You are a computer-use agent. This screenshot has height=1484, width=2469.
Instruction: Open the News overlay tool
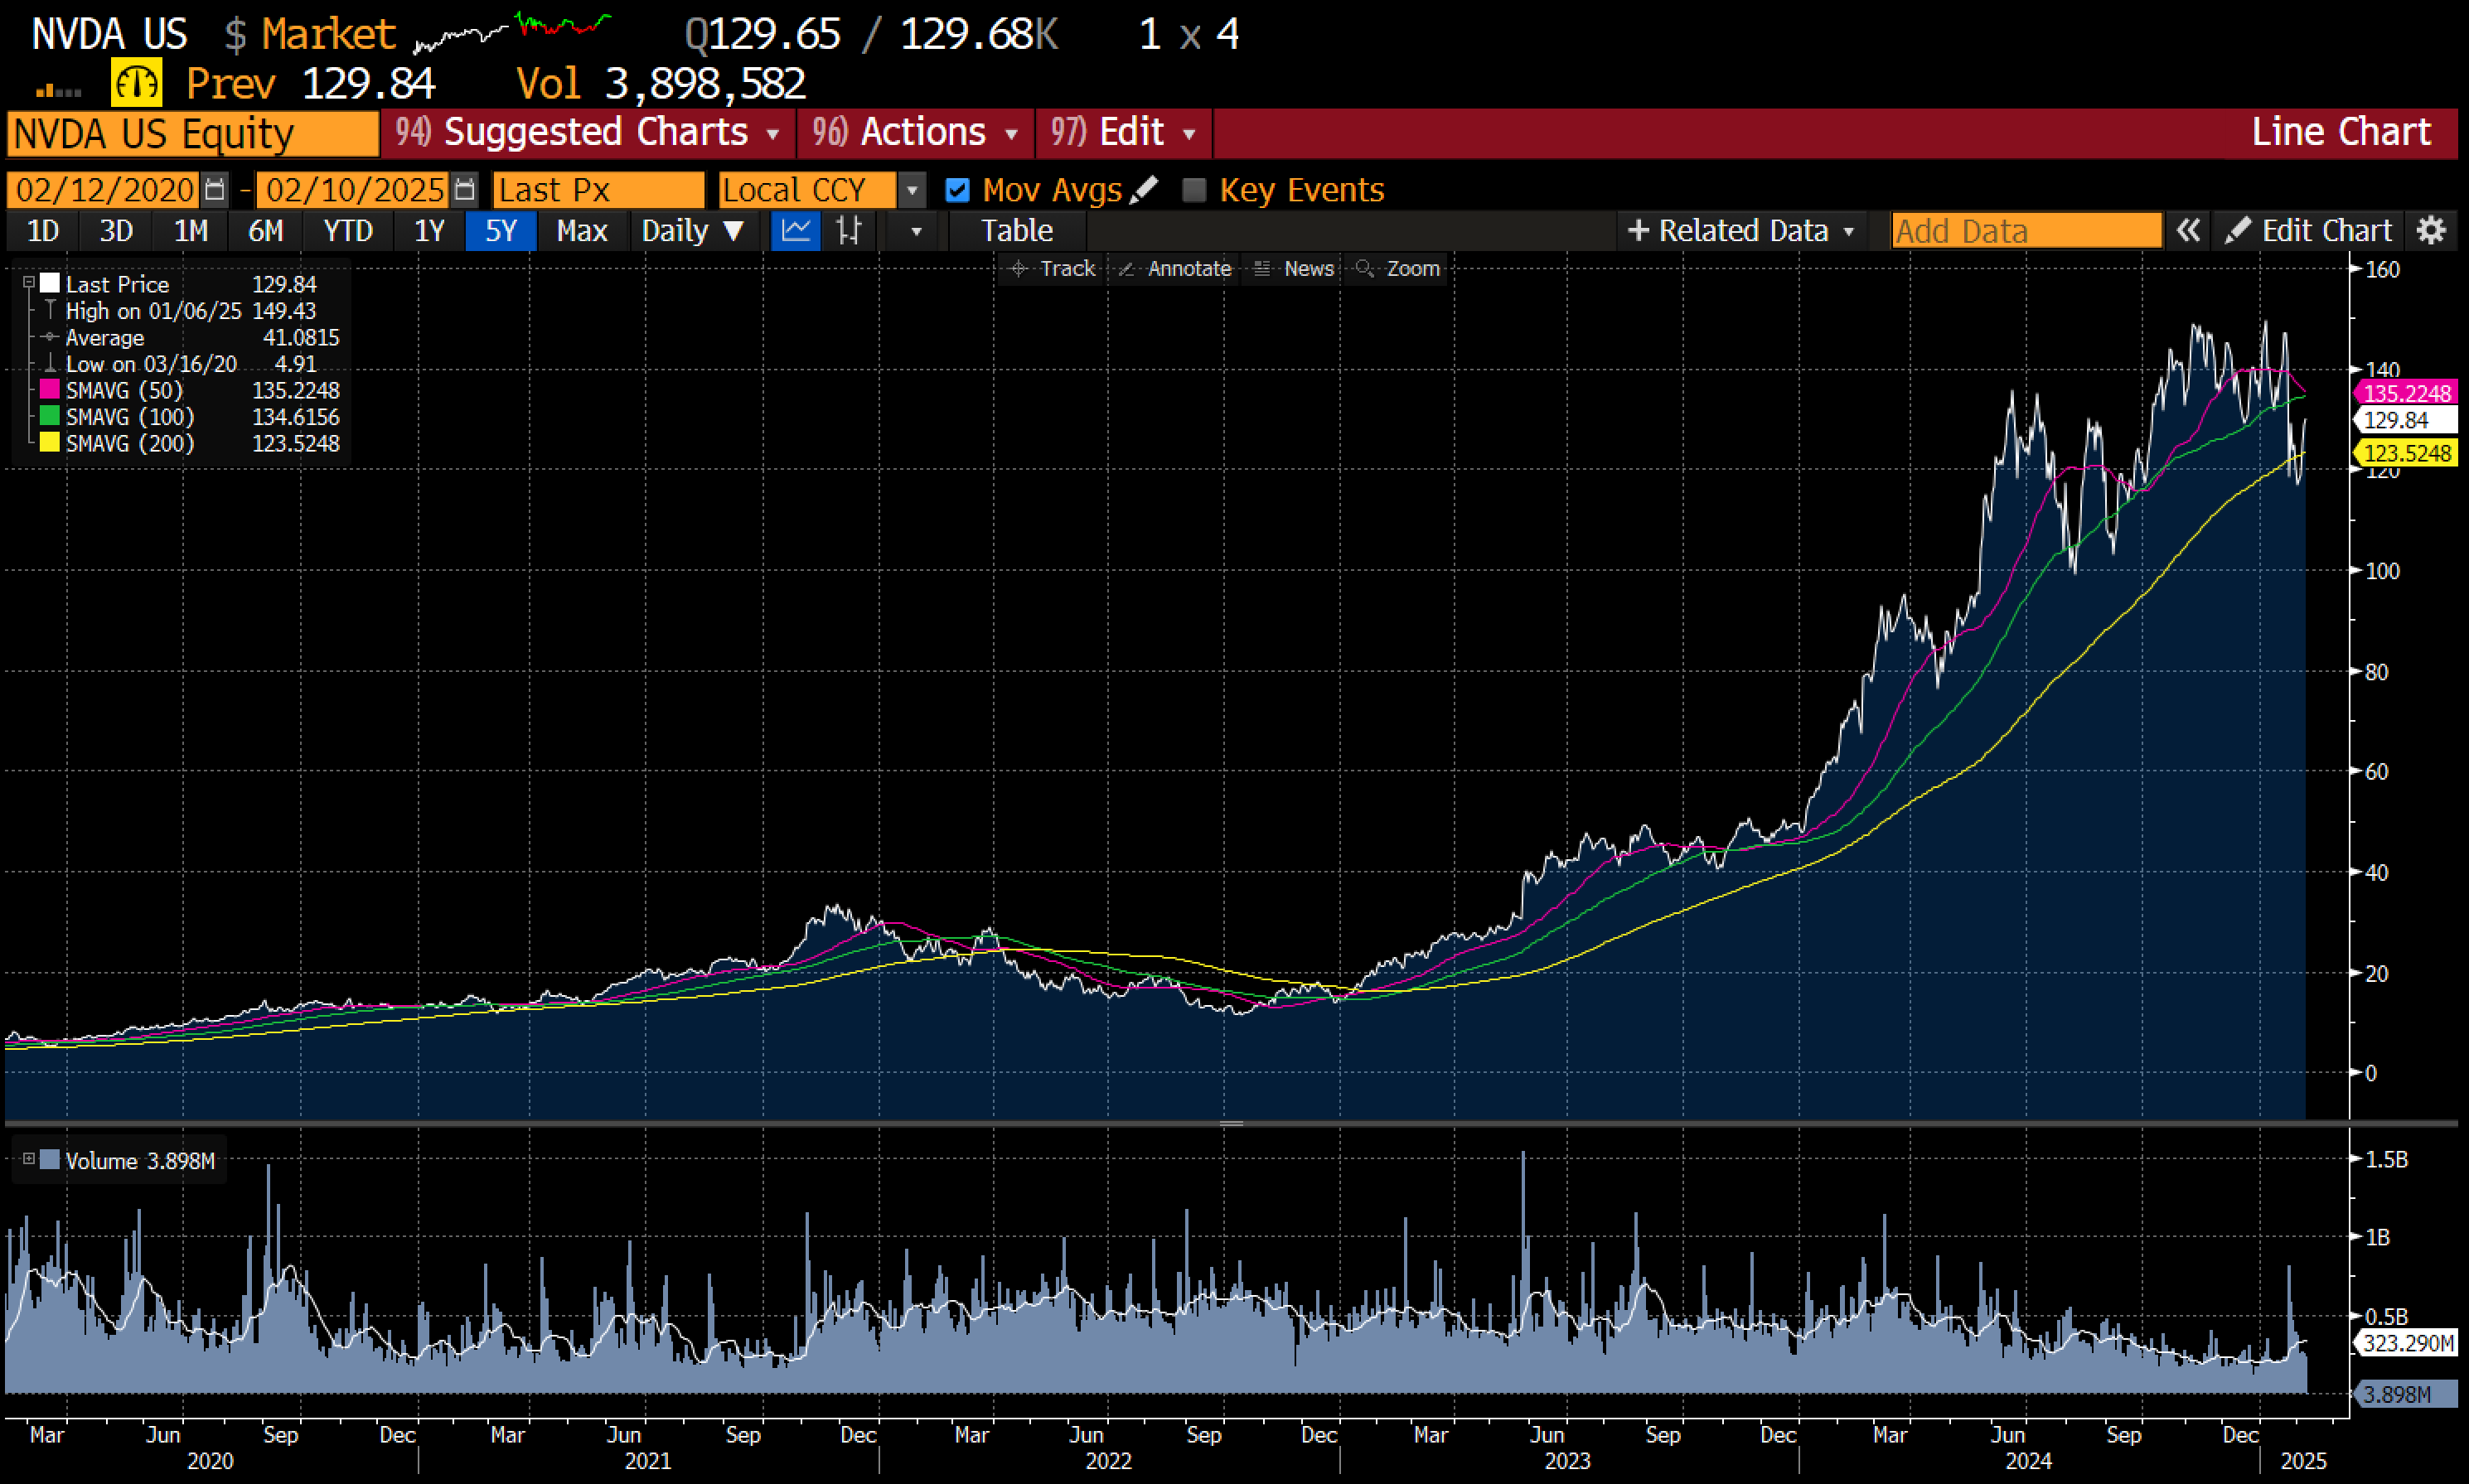tap(1294, 268)
